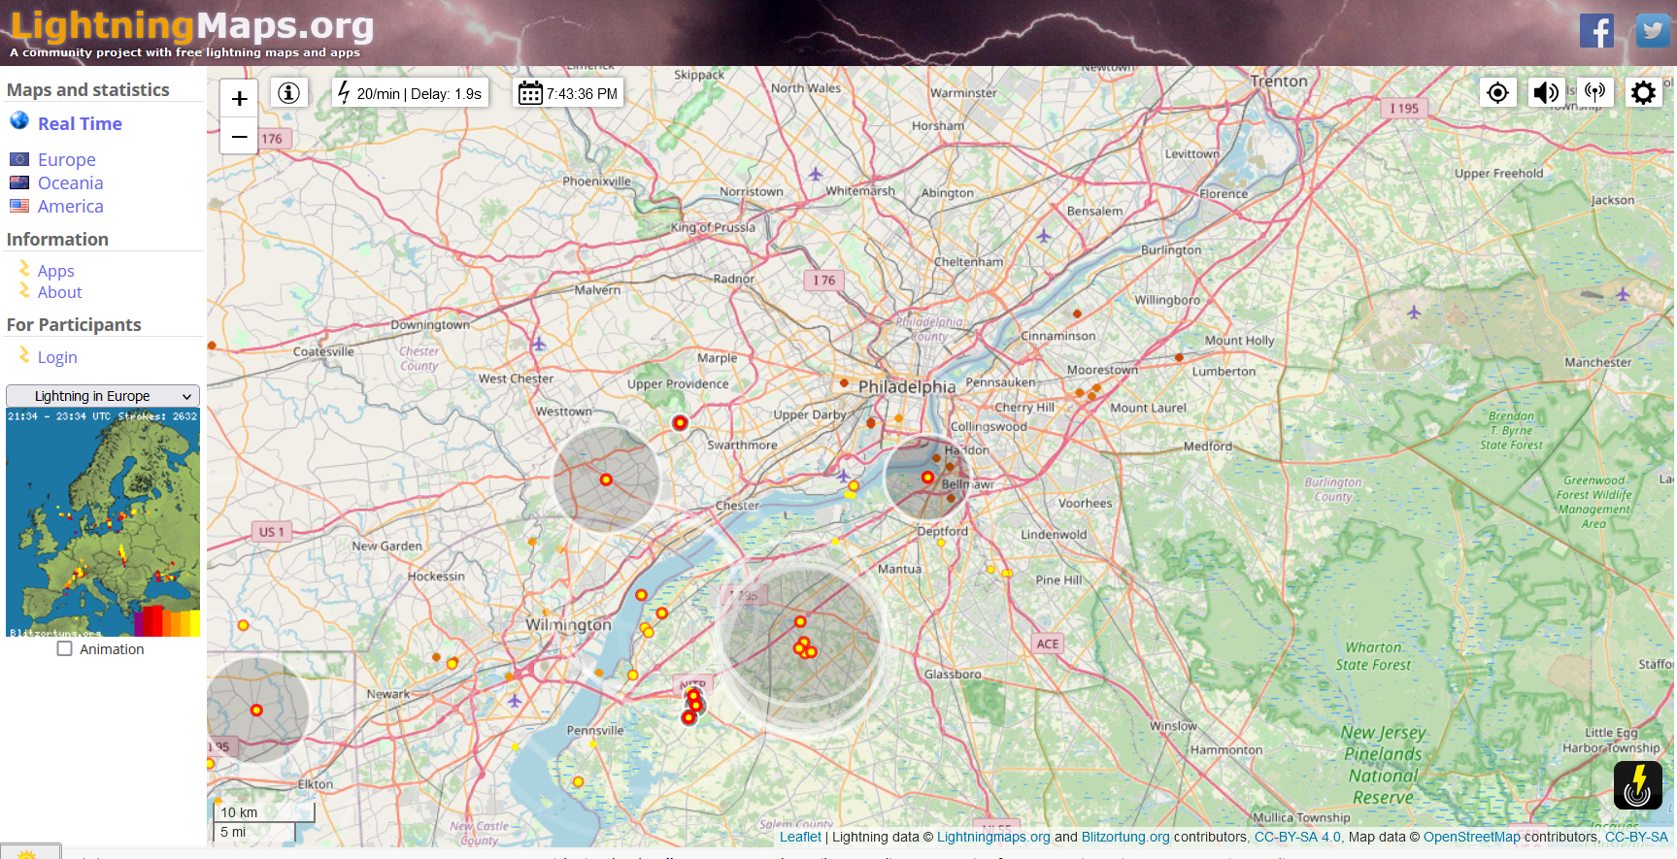The height and width of the screenshot is (859, 1677).
Task: Open the Real Time map
Action: tap(80, 123)
